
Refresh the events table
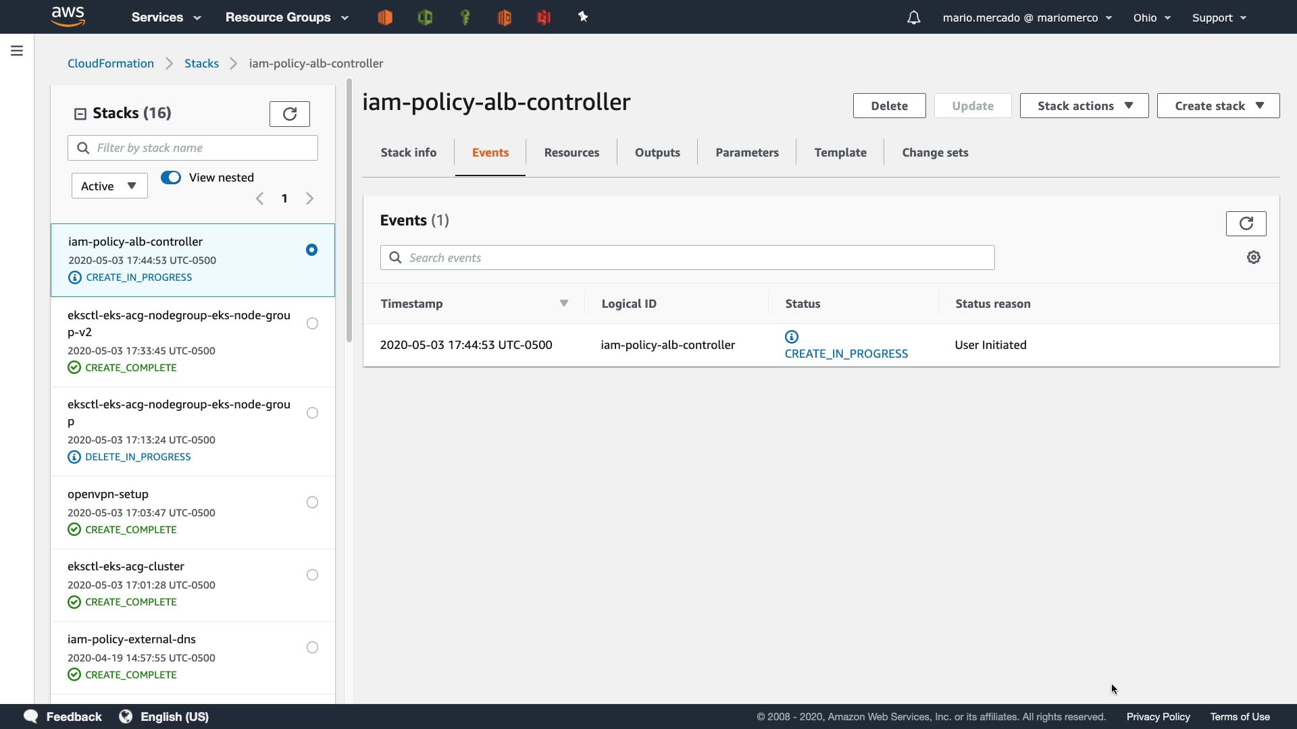pyautogui.click(x=1246, y=223)
